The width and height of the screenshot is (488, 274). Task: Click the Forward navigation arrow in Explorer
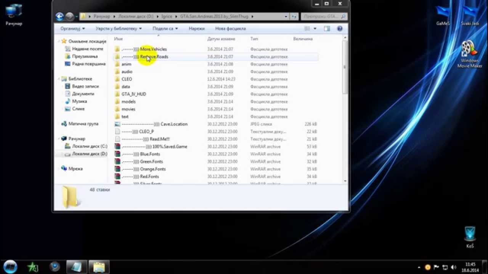(x=69, y=16)
